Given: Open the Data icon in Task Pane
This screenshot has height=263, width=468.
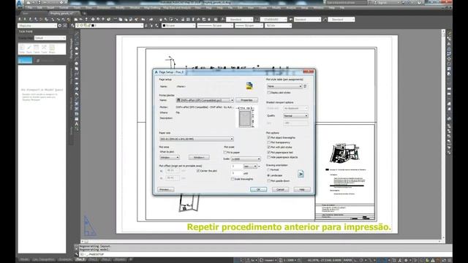Looking at the screenshot, I should [22, 49].
